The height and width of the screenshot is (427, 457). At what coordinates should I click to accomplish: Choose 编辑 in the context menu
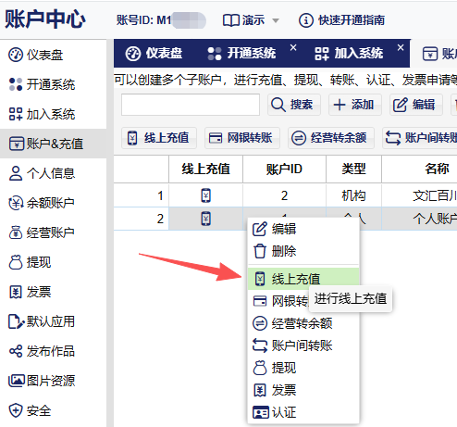[303, 229]
